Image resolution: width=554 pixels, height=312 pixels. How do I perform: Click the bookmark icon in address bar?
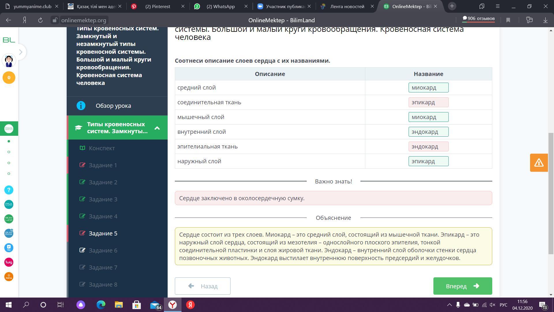(508, 20)
